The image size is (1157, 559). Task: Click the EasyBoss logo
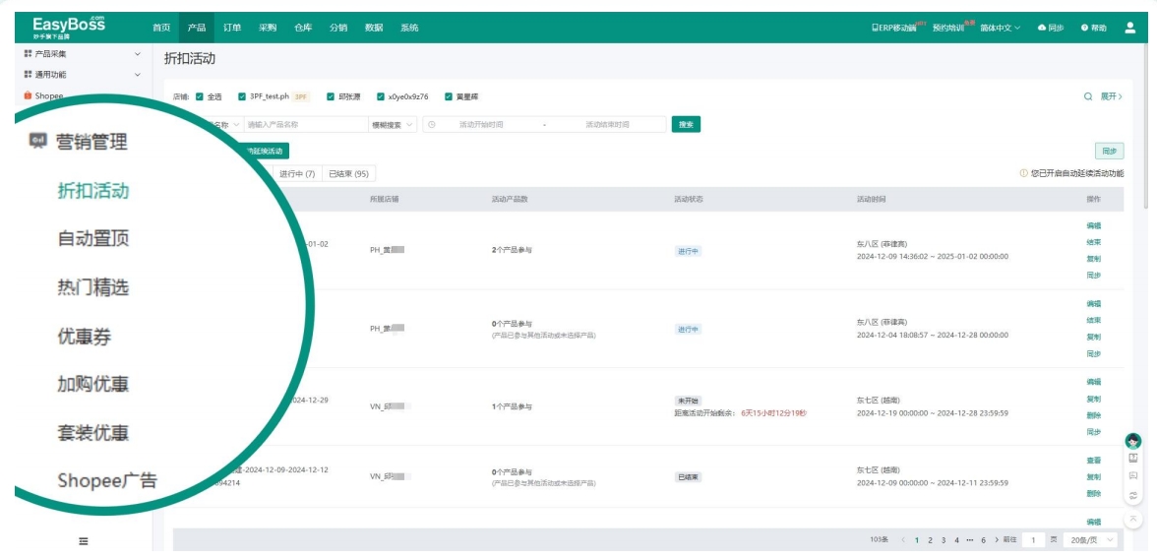click(x=69, y=27)
